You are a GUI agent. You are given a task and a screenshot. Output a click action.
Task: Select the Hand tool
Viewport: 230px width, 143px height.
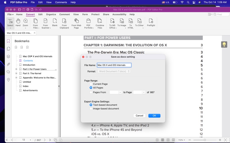pos(18,23)
